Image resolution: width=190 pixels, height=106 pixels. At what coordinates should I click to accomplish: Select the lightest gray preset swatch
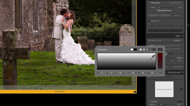point(141,49)
